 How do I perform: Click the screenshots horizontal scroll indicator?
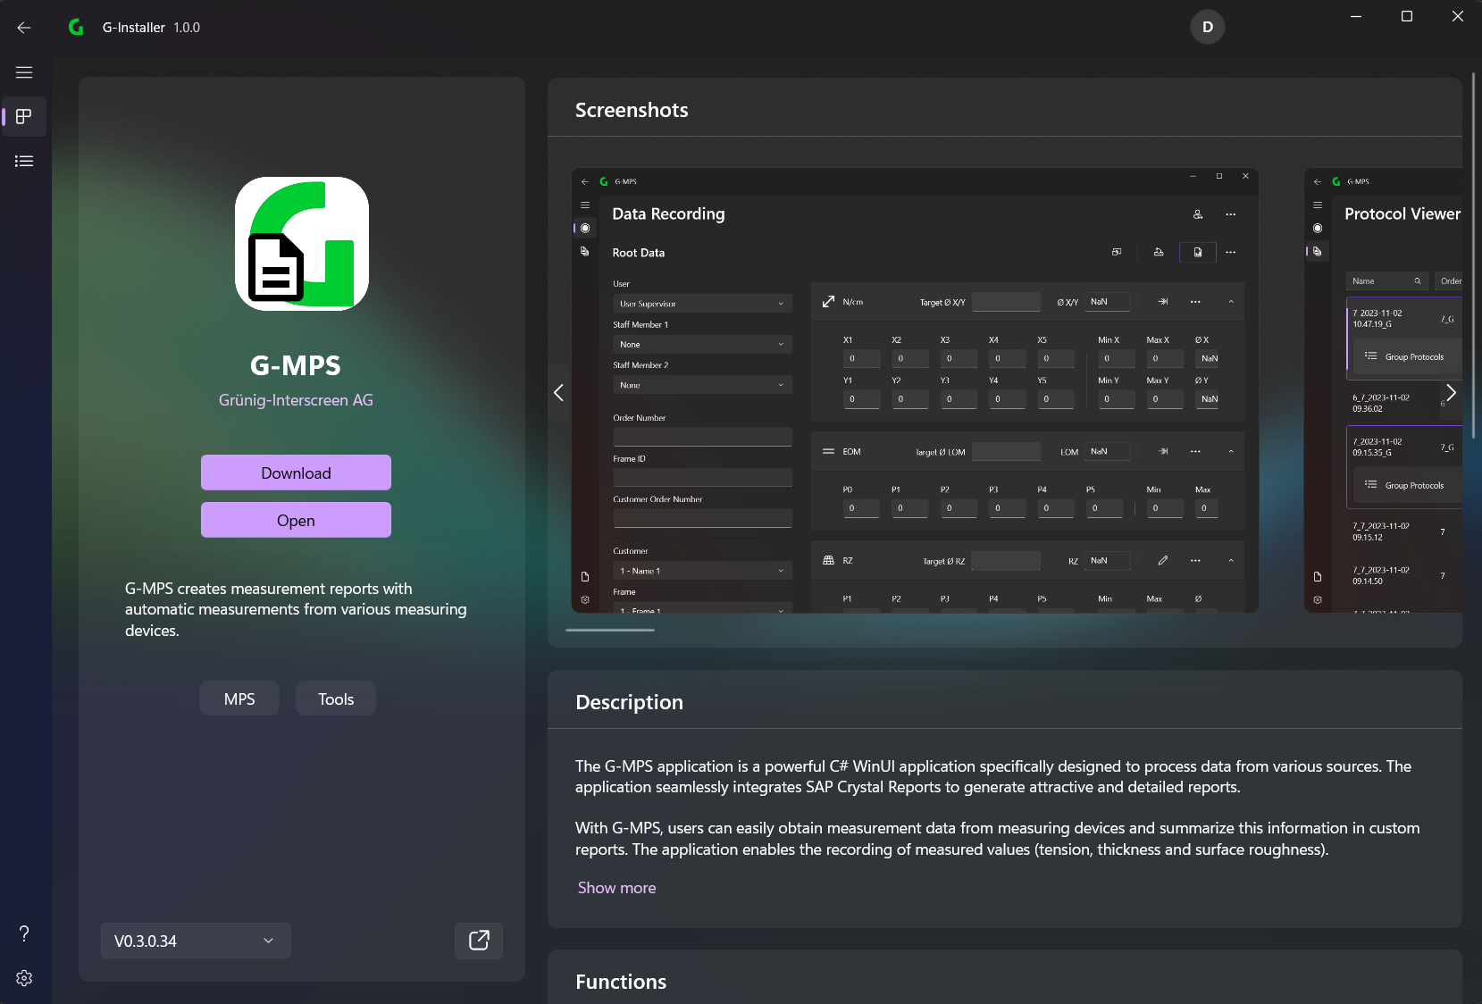(x=610, y=630)
